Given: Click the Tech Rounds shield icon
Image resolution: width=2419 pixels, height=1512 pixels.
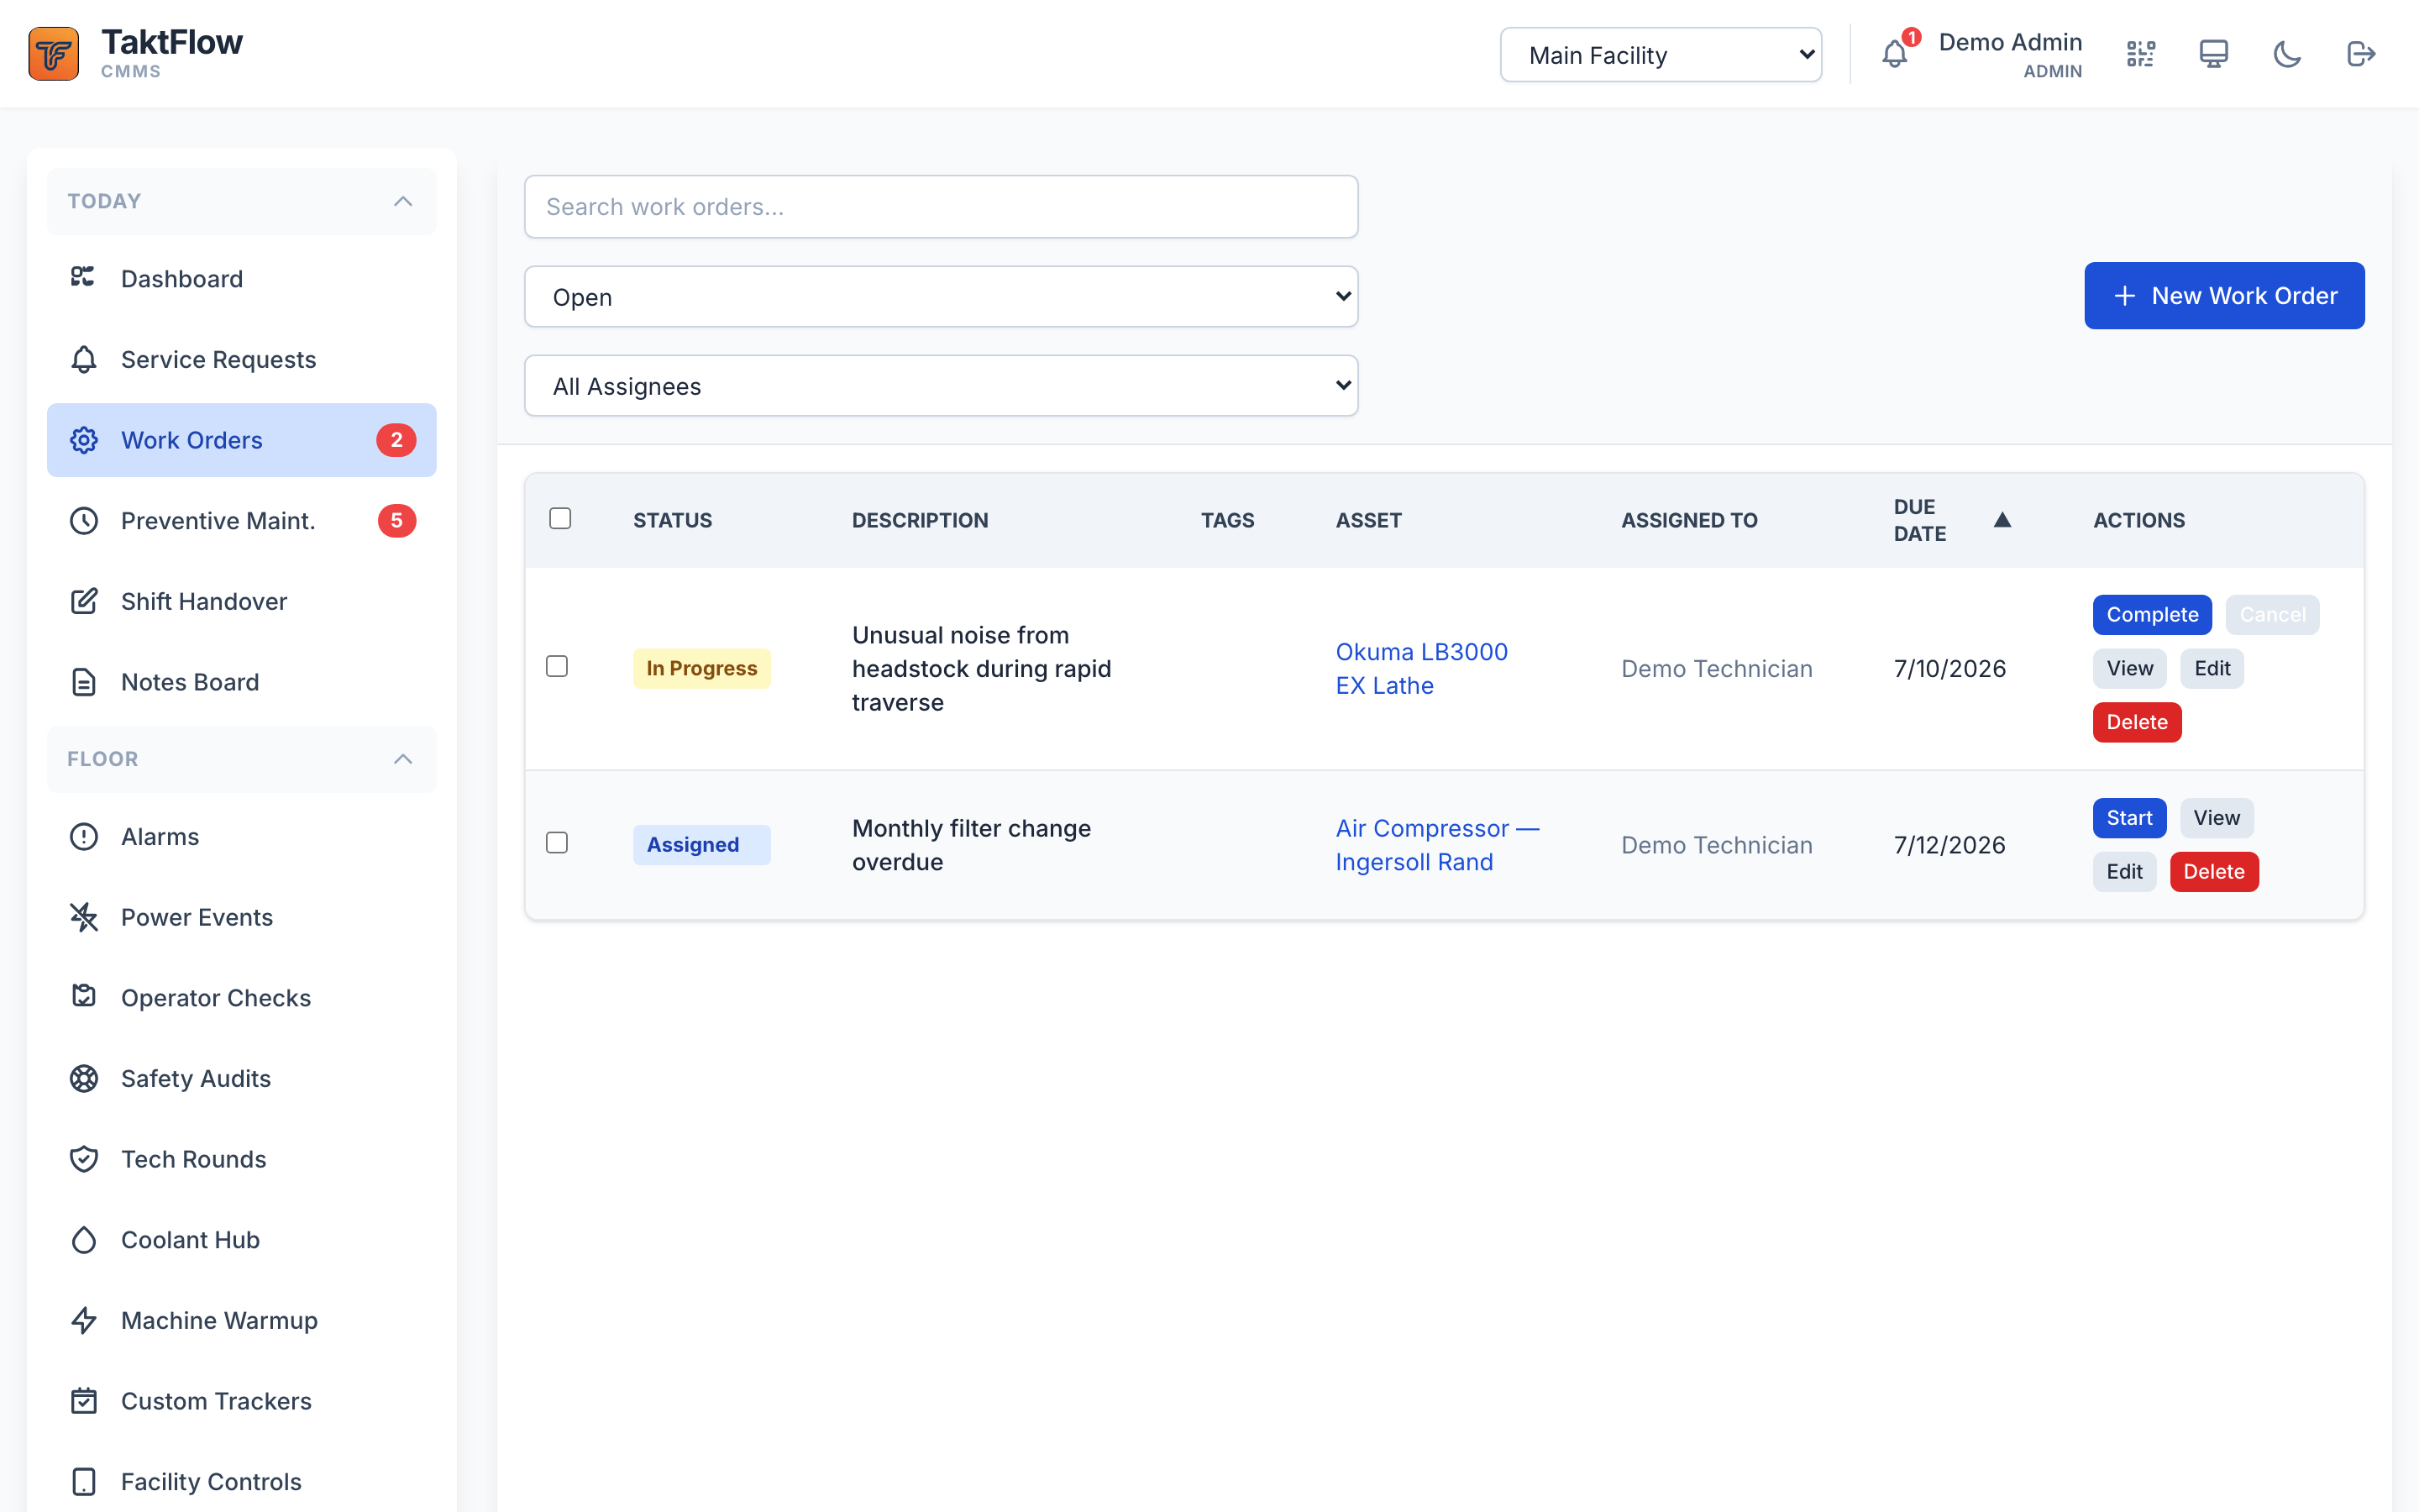Looking at the screenshot, I should click(x=84, y=1159).
